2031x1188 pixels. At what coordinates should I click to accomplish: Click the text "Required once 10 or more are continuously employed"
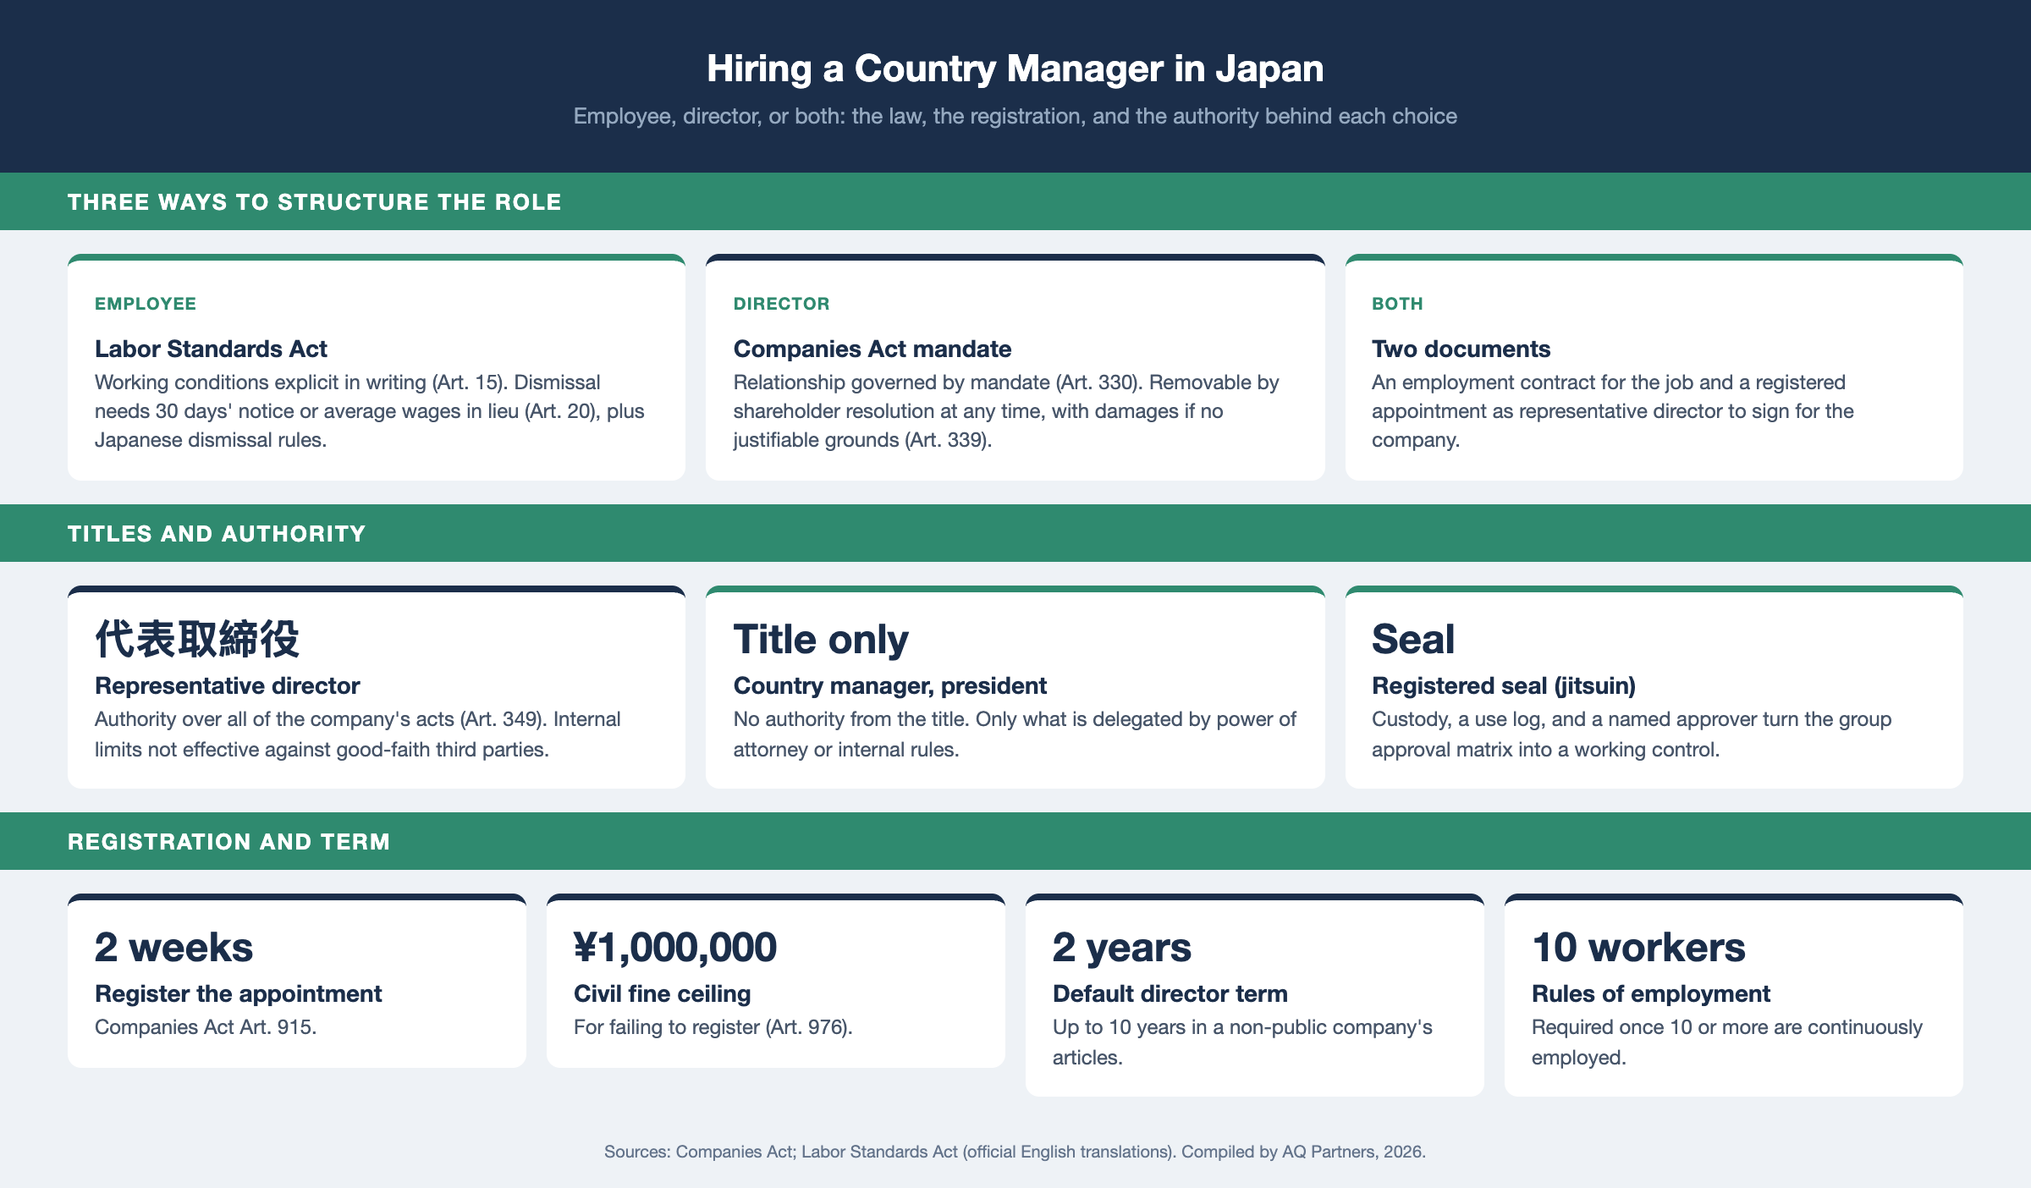pos(1727,1042)
